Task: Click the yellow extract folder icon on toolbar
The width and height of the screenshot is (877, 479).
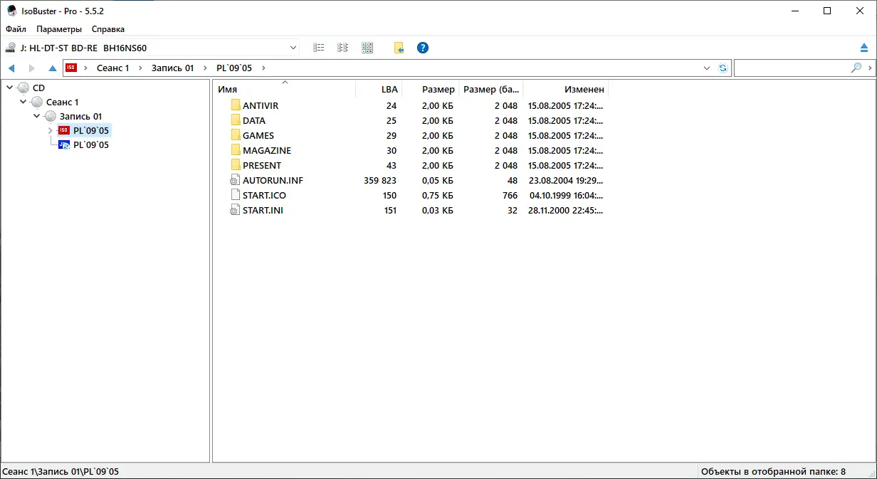Action: (x=398, y=48)
